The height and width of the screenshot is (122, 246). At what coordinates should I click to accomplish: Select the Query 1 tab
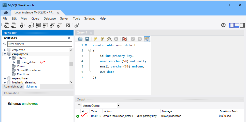click(82, 32)
